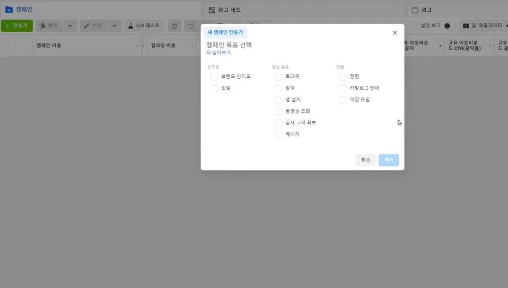This screenshot has width=508, height=288.
Task: Click the 계속 continue button
Action: click(388, 160)
